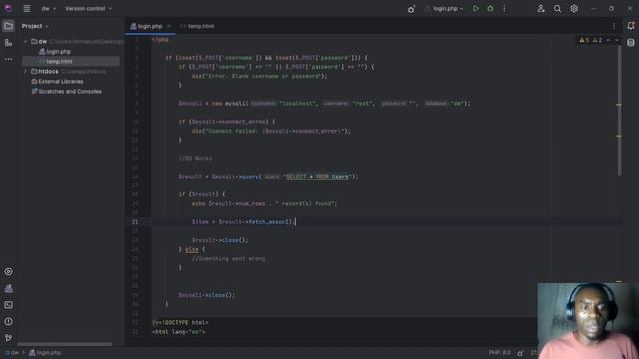
Task: Expand the htdocs folder
Action: pos(25,71)
